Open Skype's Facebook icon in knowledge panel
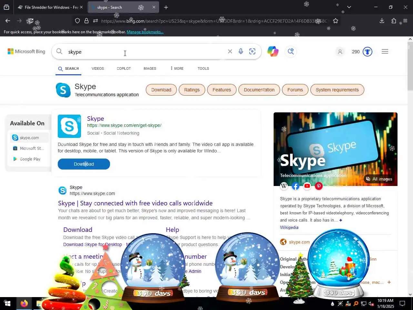This screenshot has height=310, width=413. pos(296,186)
